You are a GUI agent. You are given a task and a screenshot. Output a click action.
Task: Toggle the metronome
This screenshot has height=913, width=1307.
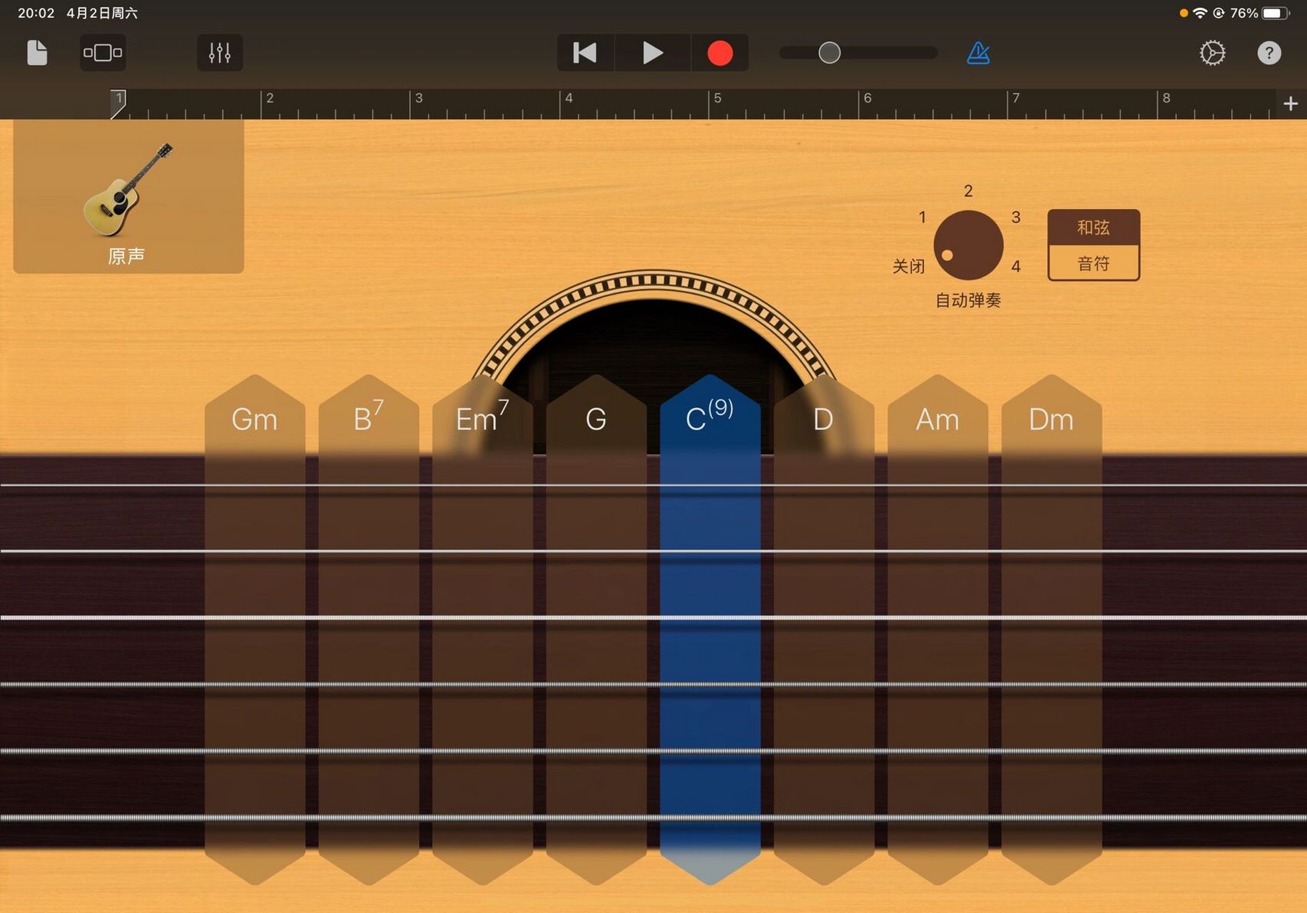[978, 53]
